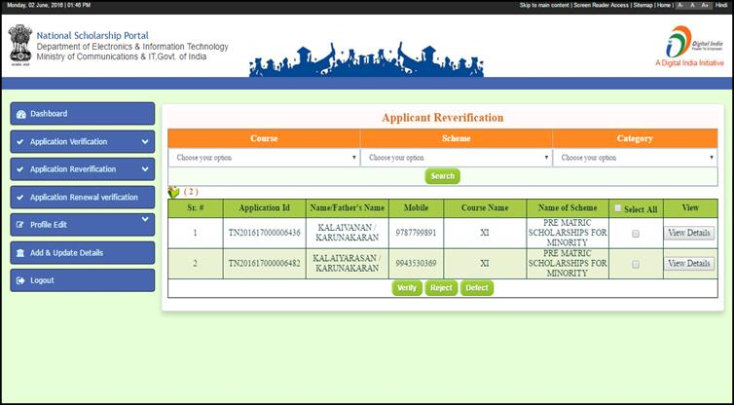Click the Mobile column header

pyautogui.click(x=416, y=208)
